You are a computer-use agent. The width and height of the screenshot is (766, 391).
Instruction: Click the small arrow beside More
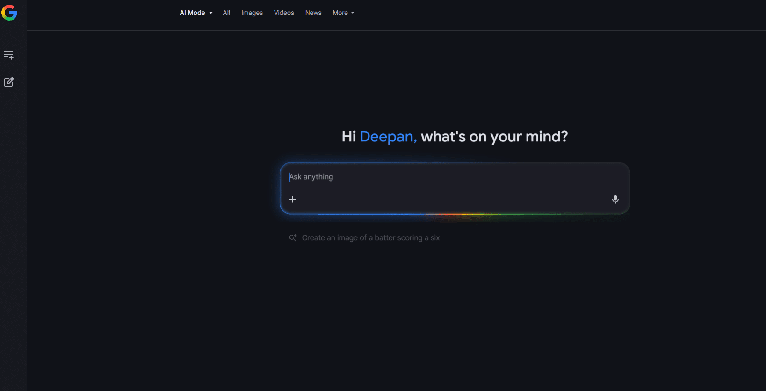pyautogui.click(x=353, y=13)
